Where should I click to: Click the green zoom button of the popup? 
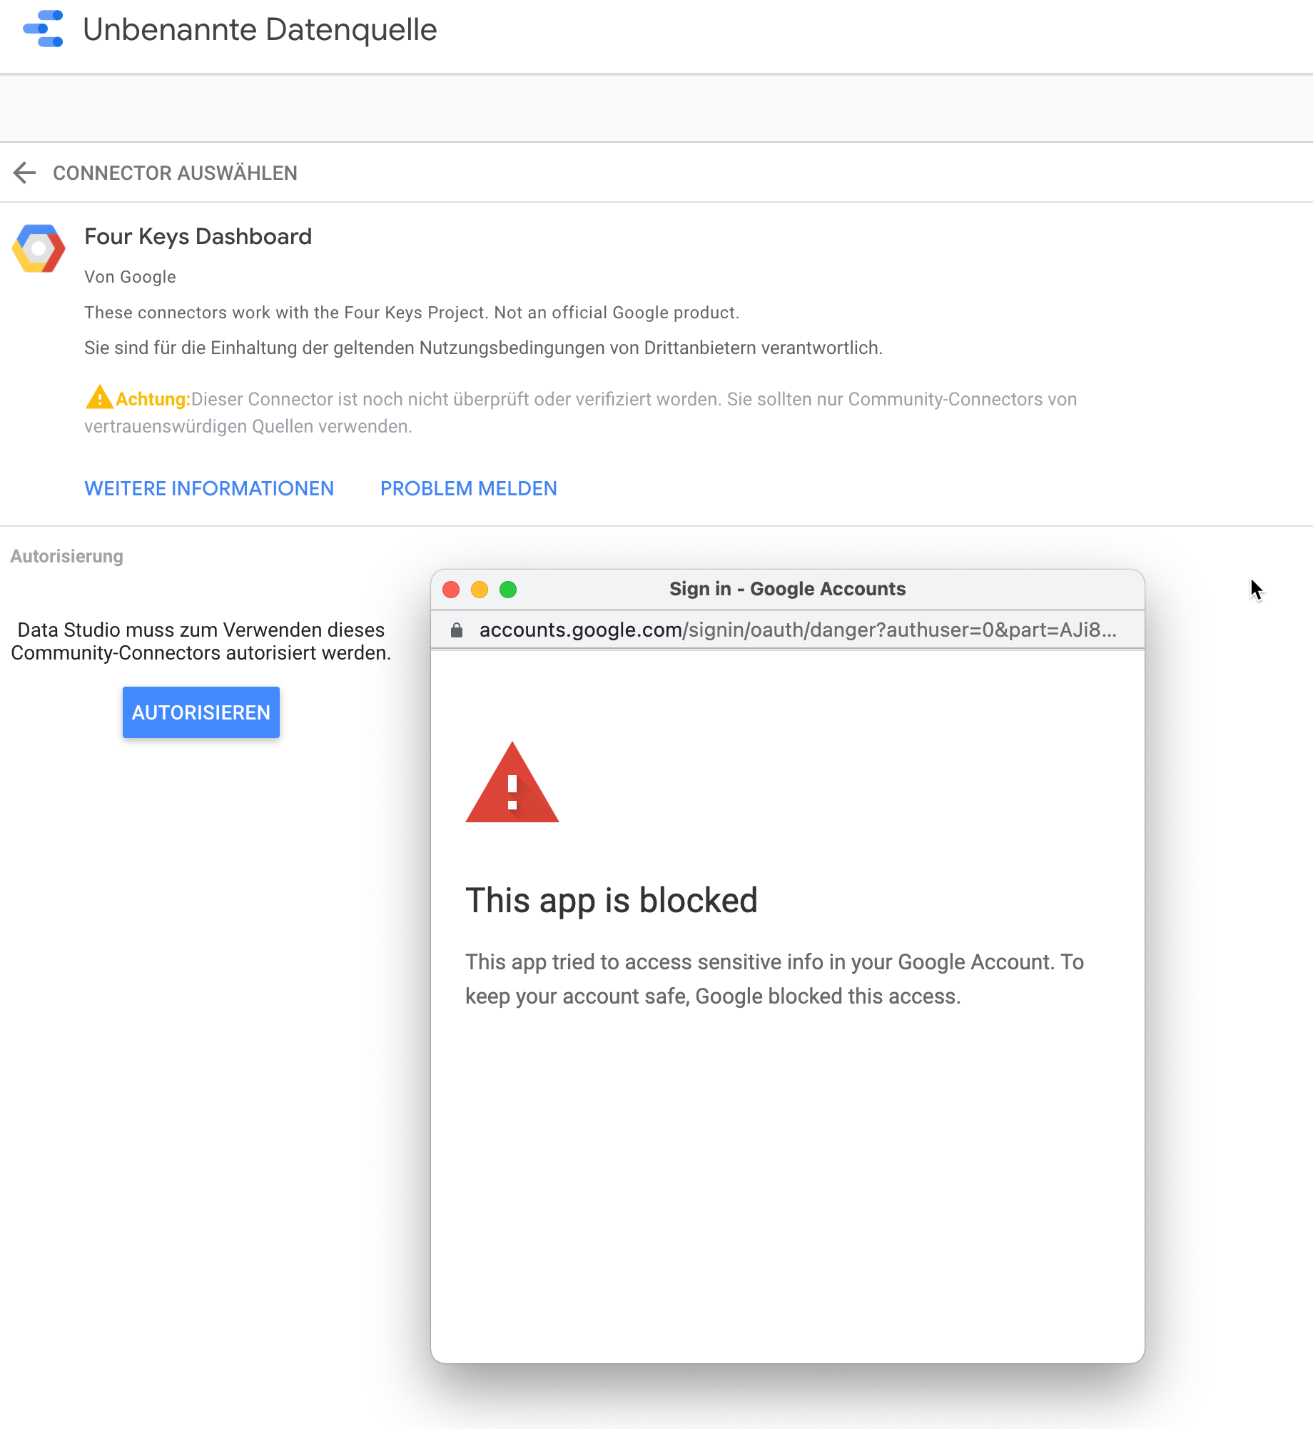click(508, 590)
